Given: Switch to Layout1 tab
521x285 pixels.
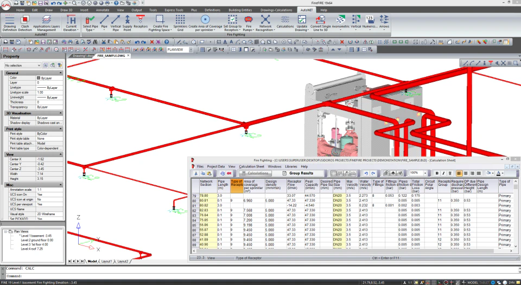Looking at the screenshot, I should [106, 262].
